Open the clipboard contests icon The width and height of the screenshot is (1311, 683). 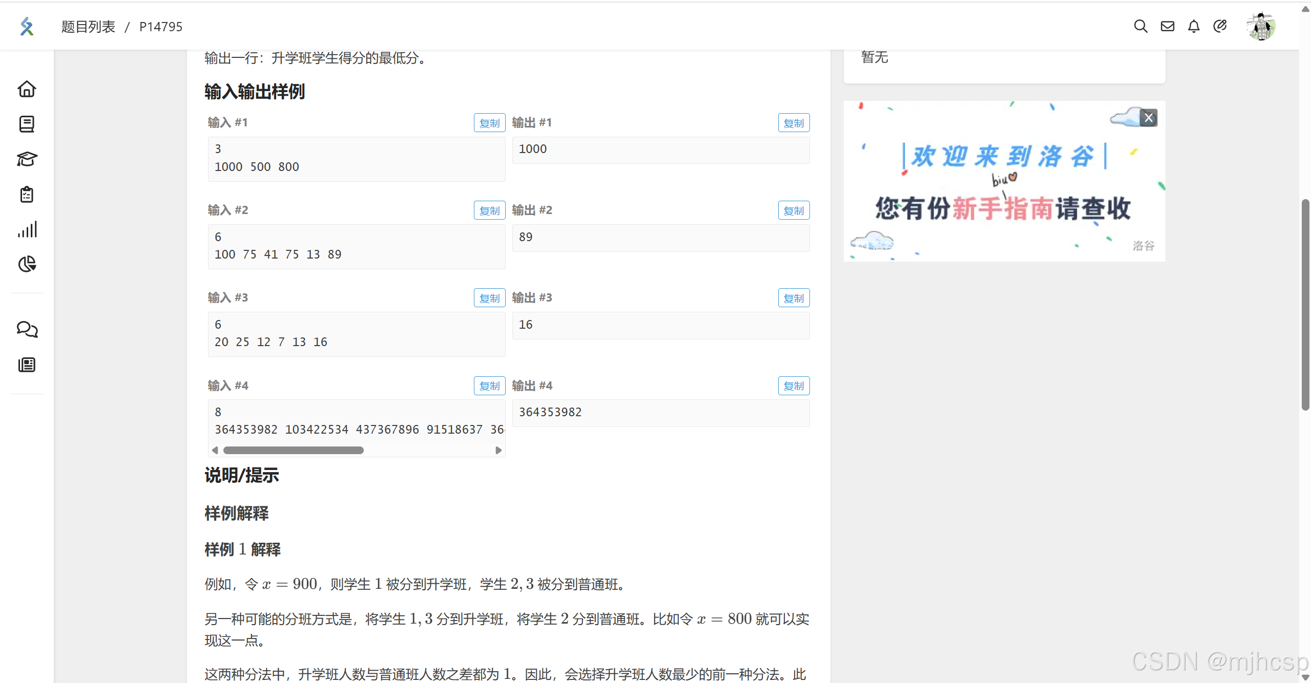click(x=27, y=195)
